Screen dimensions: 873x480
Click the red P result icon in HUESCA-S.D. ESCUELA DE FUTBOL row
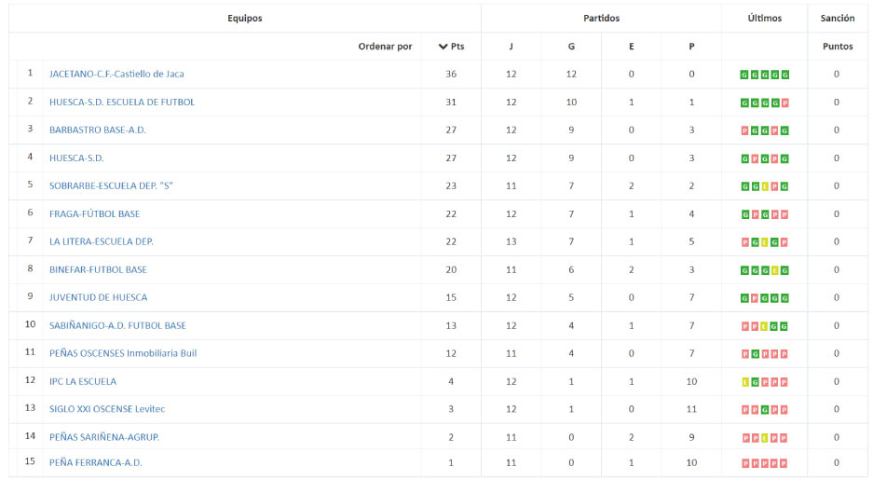[x=785, y=103]
